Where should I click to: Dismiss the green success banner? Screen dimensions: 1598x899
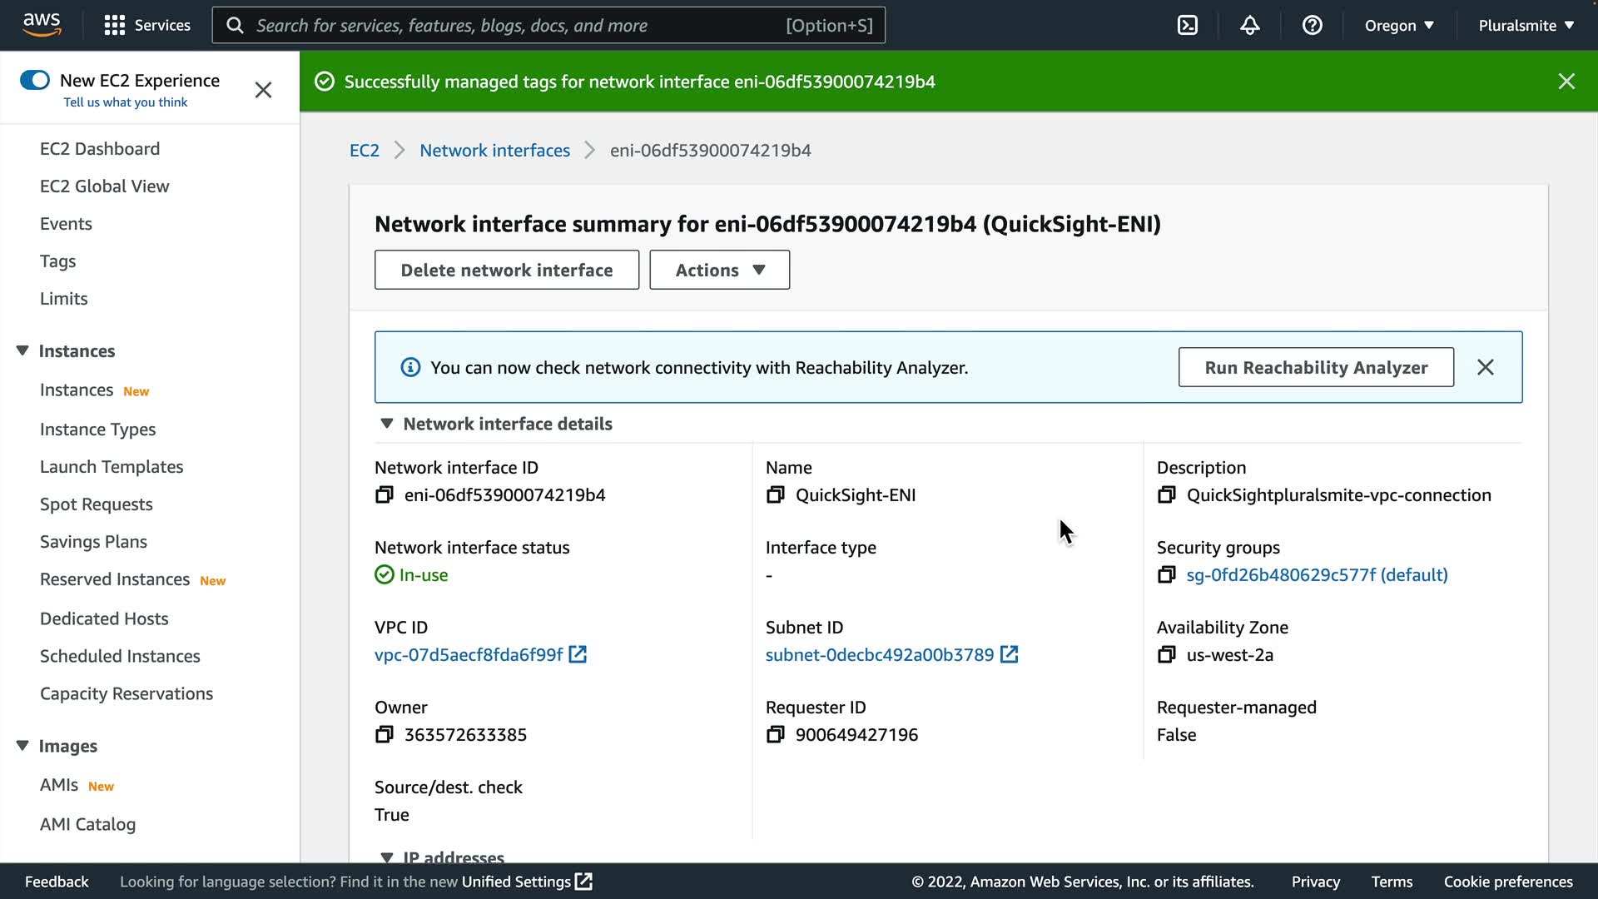pos(1566,82)
